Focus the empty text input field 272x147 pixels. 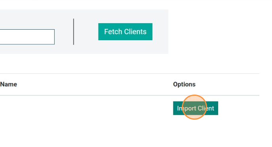click(27, 37)
